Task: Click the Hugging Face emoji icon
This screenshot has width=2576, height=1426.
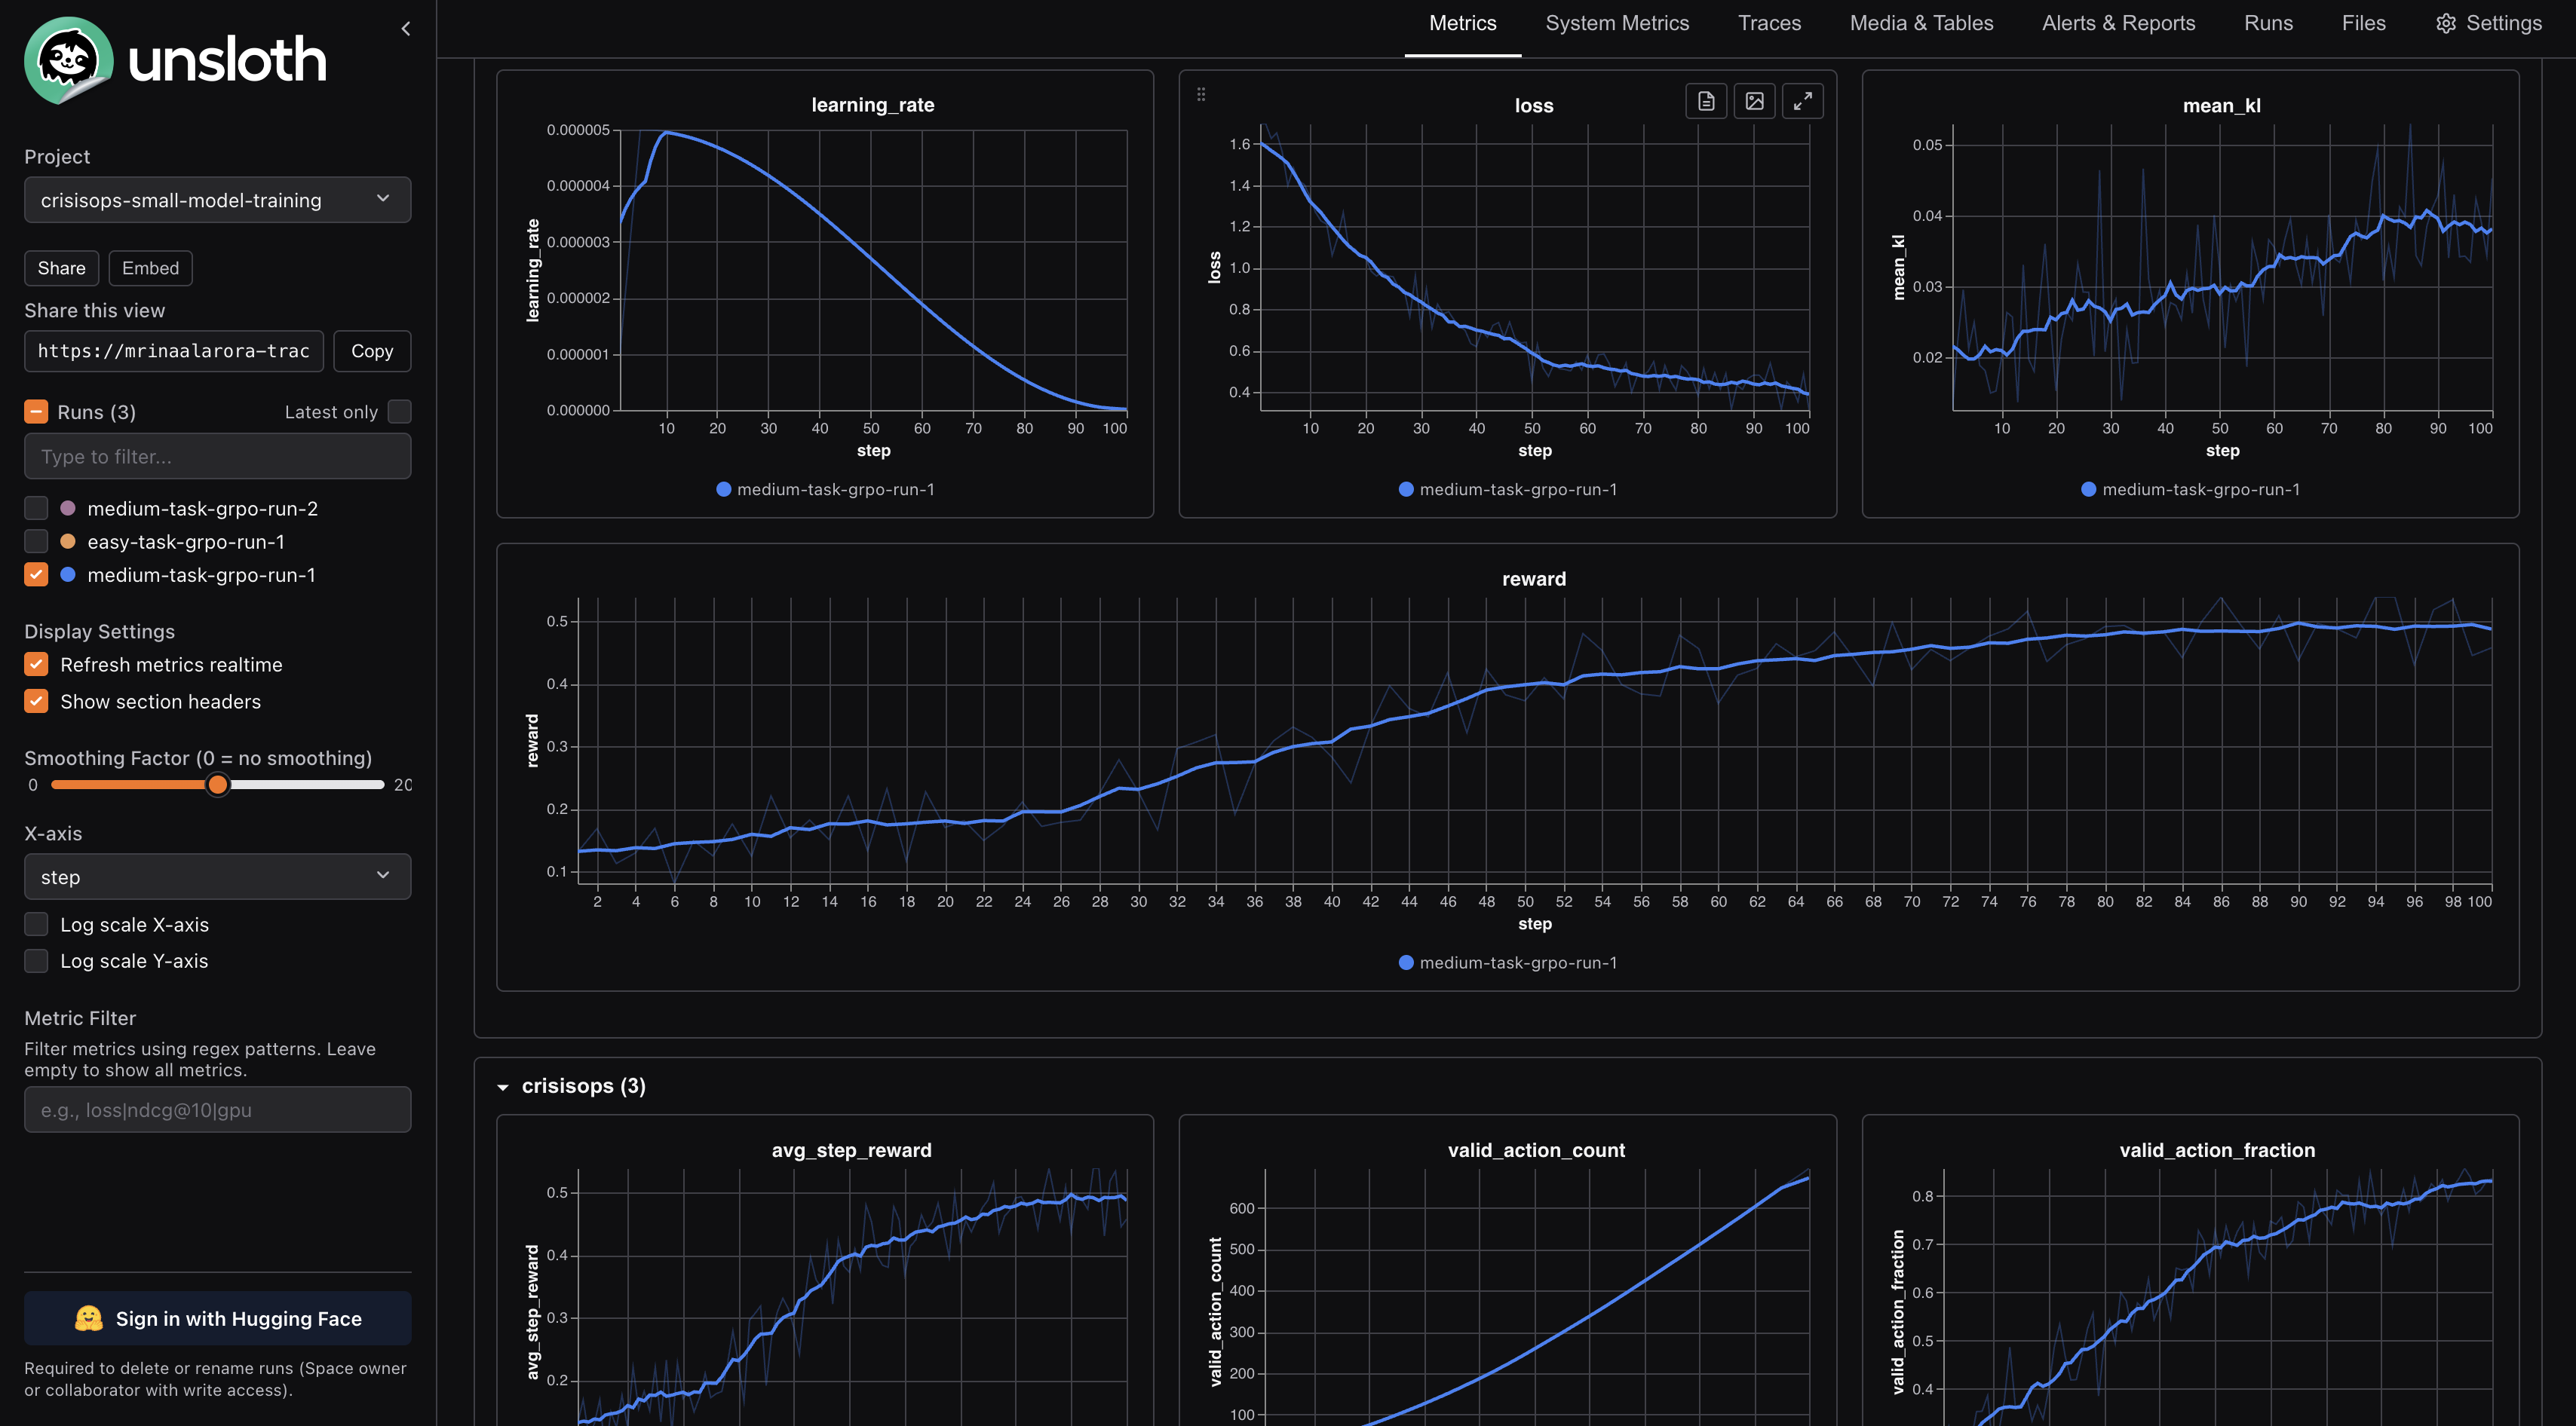Action: (89, 1318)
